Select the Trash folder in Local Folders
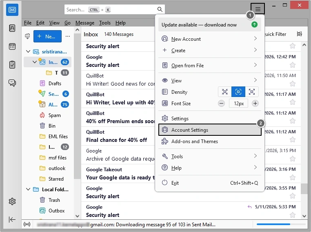This screenshot has height=232, width=311. pyautogui.click(x=47, y=200)
